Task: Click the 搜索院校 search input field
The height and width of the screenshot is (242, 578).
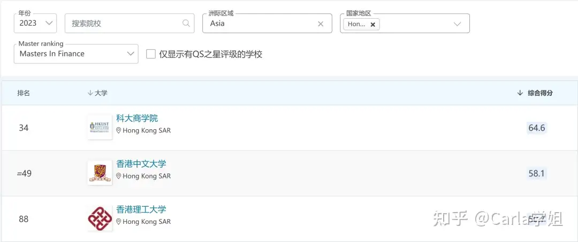Action: [x=130, y=23]
